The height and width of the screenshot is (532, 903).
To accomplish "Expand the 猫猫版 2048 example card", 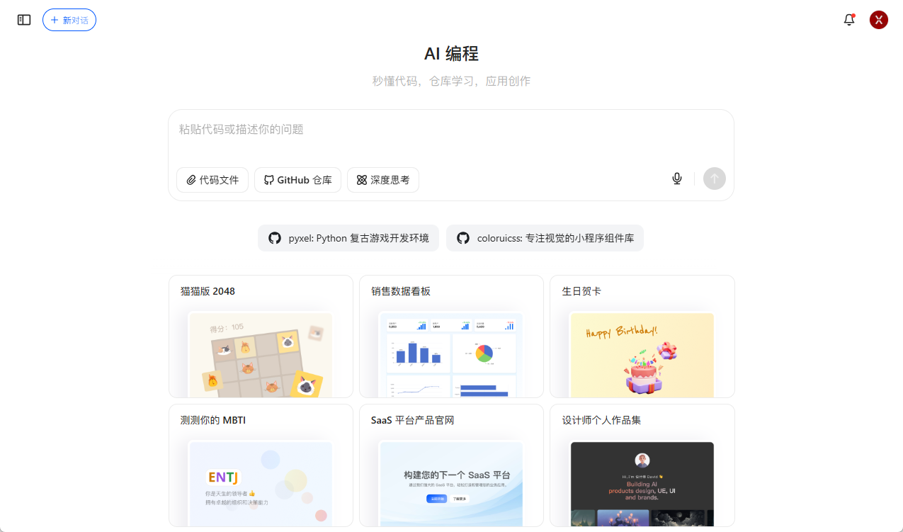I will (x=260, y=336).
